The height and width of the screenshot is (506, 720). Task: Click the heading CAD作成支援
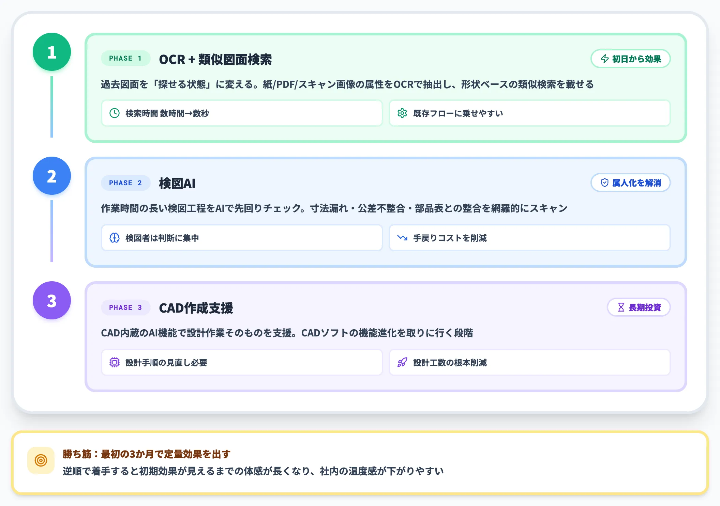[196, 308]
